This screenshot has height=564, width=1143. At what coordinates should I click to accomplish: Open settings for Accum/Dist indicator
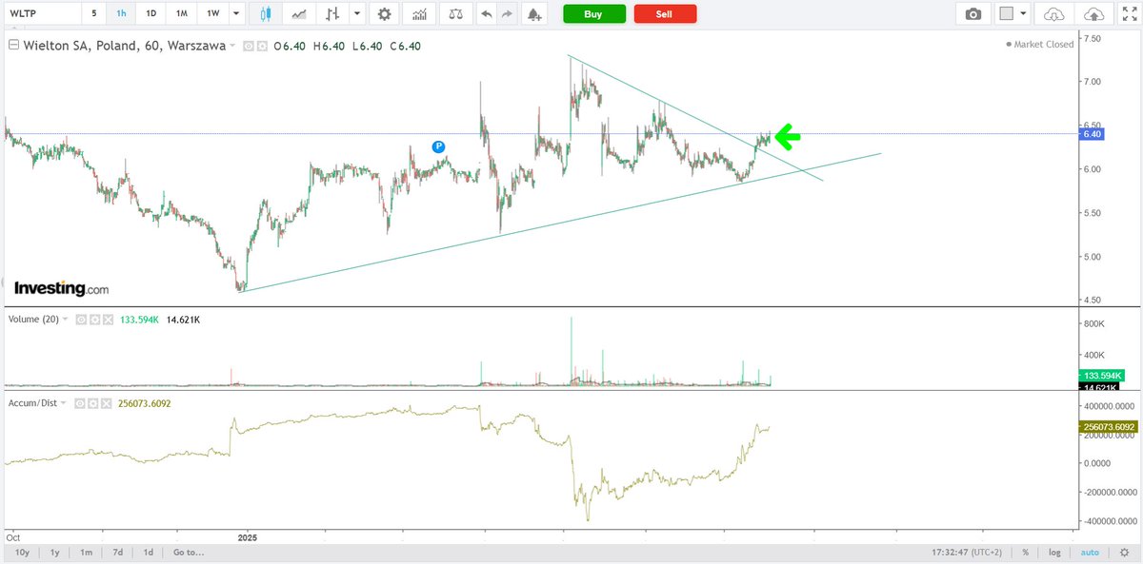94,403
